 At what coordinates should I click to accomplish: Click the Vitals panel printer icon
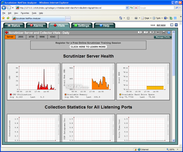(164, 32)
